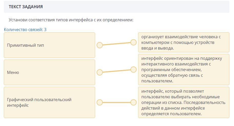234x126 pixels.
Task: Select Графический пользовательский интерфейс item box
Action: tap(49, 102)
